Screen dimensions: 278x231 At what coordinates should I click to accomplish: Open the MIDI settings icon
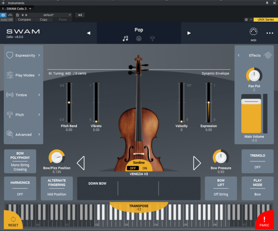click(x=253, y=32)
